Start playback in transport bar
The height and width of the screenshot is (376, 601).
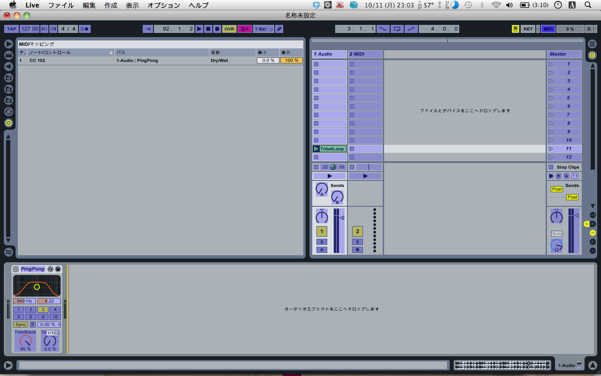(x=199, y=29)
